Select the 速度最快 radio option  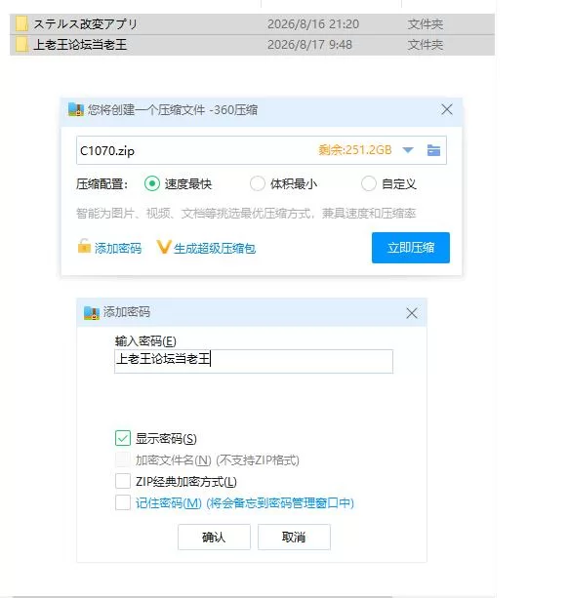tap(152, 183)
